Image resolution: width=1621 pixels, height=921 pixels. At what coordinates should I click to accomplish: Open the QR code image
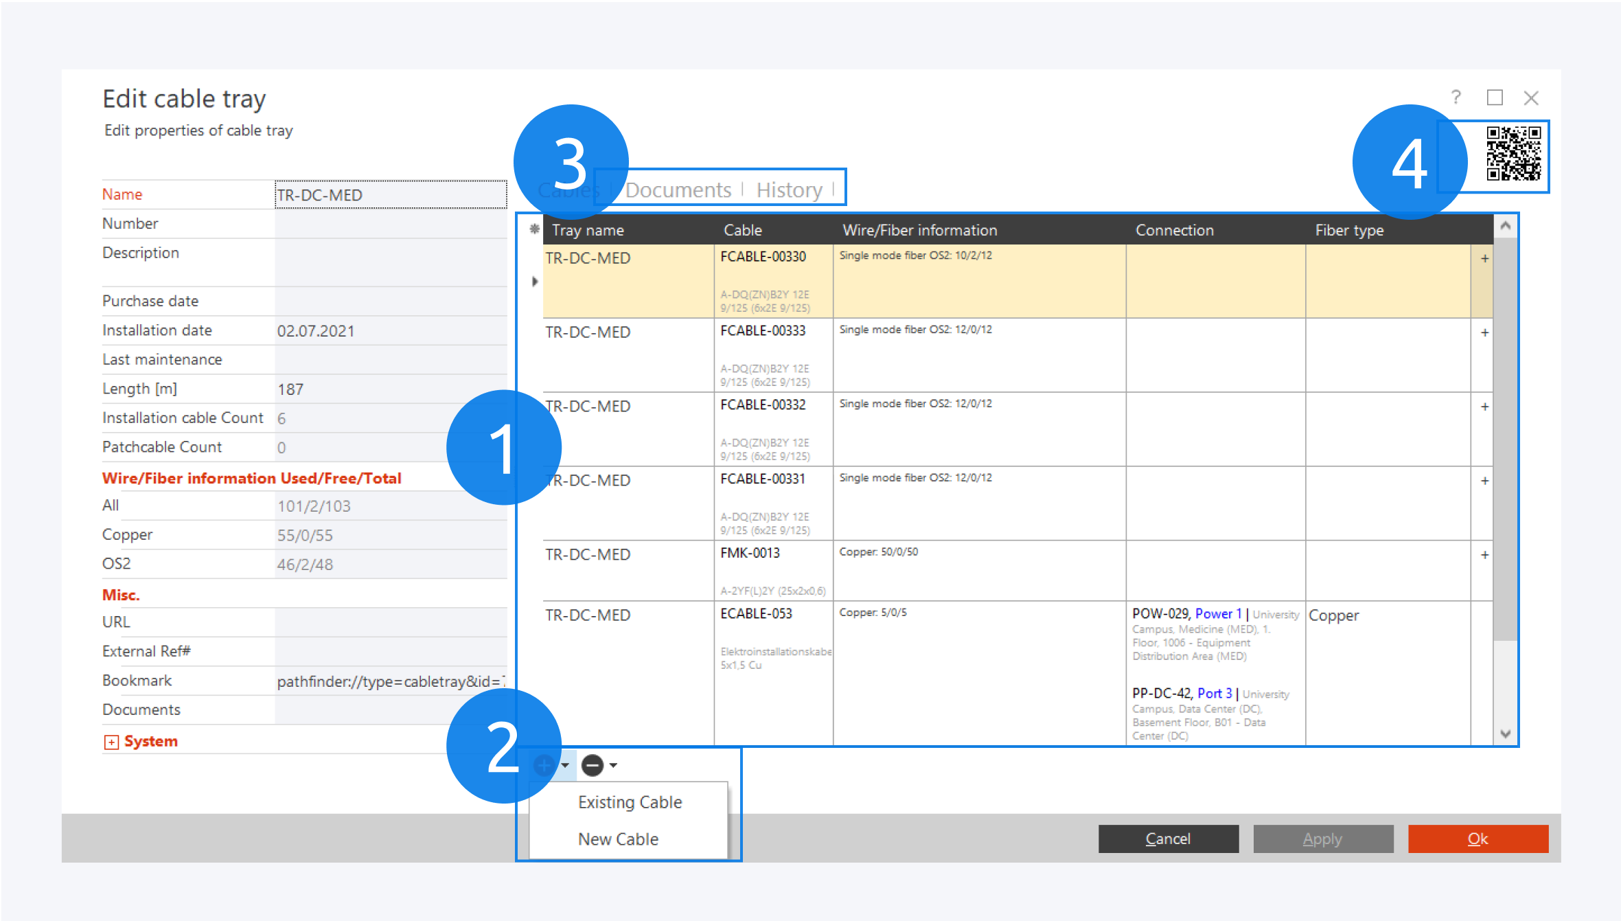click(1513, 153)
